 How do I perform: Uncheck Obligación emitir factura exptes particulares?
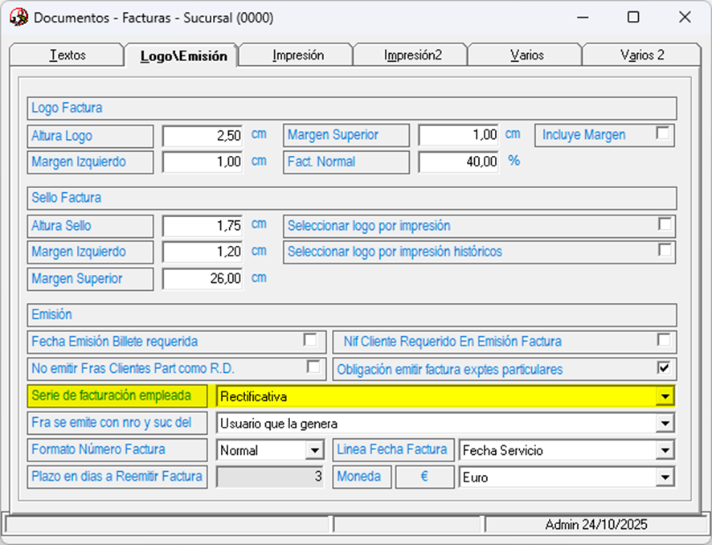664,367
